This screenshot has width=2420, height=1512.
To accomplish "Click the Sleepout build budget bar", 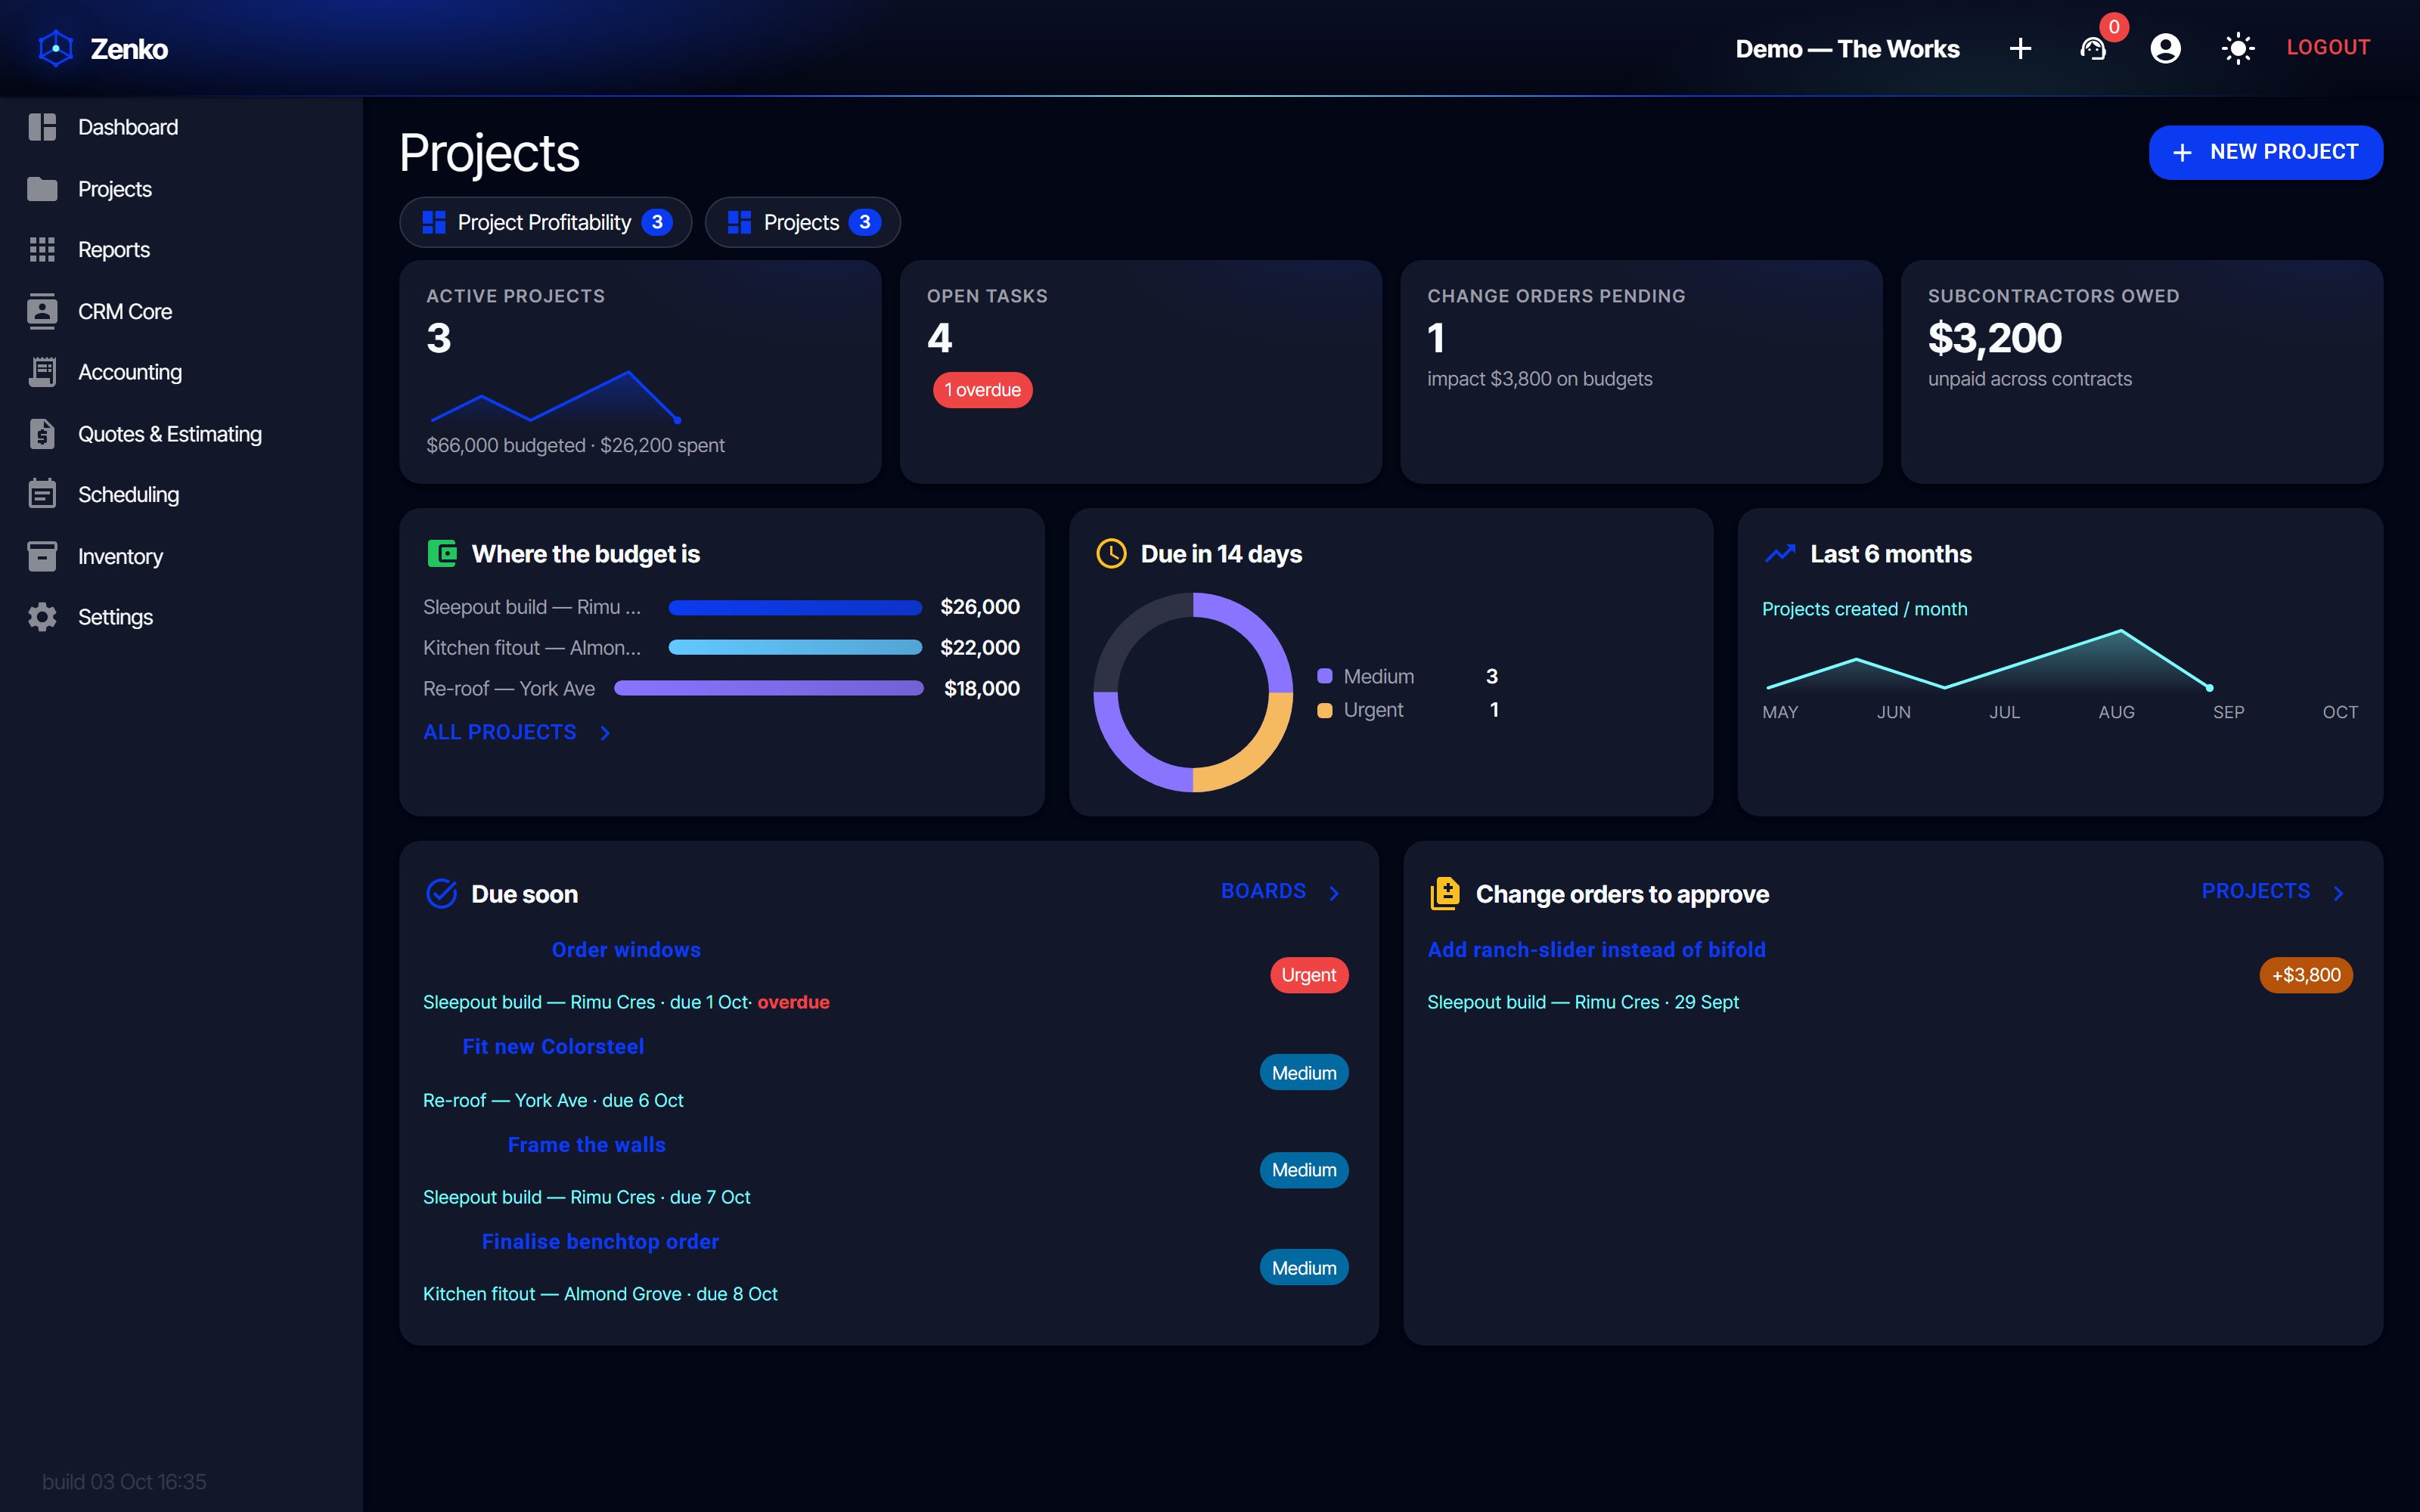I will click(795, 607).
